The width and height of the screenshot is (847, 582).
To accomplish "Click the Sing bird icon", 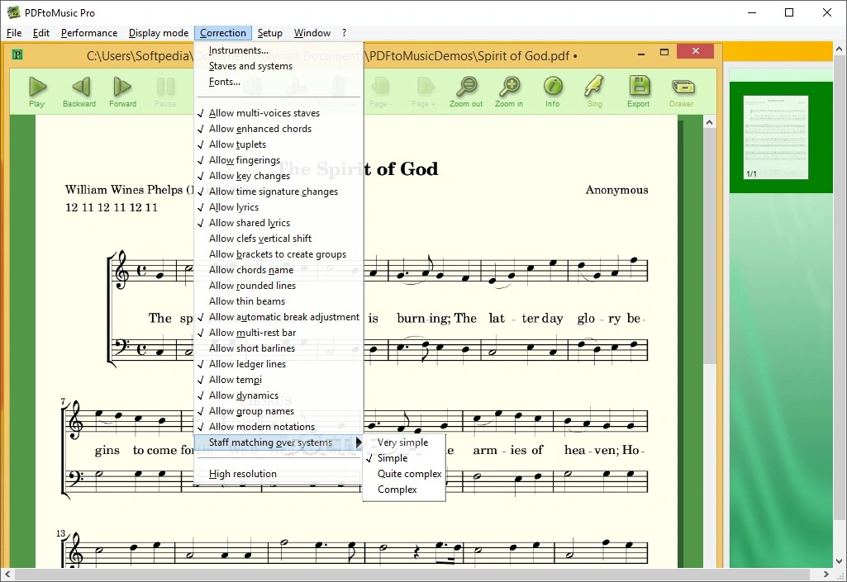I will [x=594, y=88].
